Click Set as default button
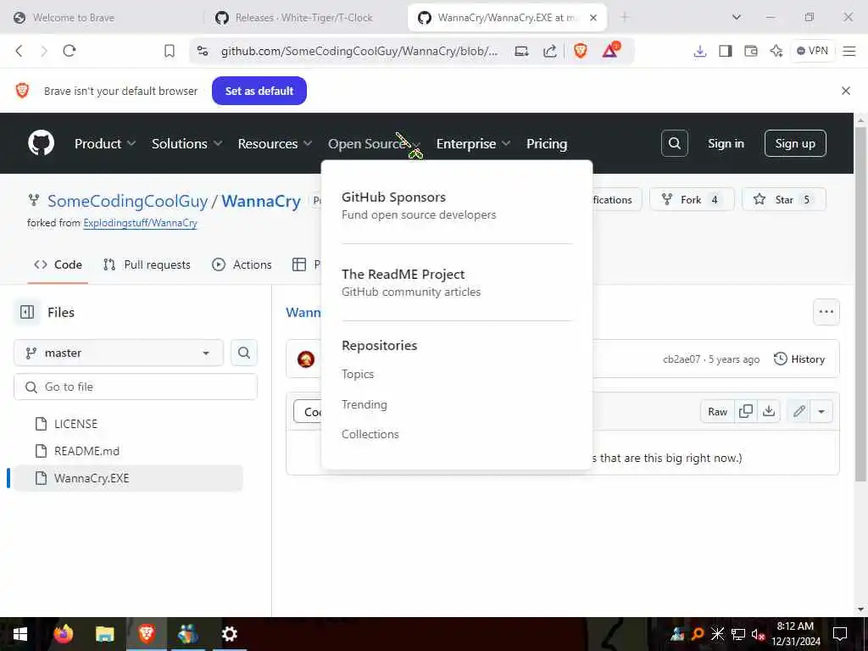The image size is (868, 651). coord(259,91)
